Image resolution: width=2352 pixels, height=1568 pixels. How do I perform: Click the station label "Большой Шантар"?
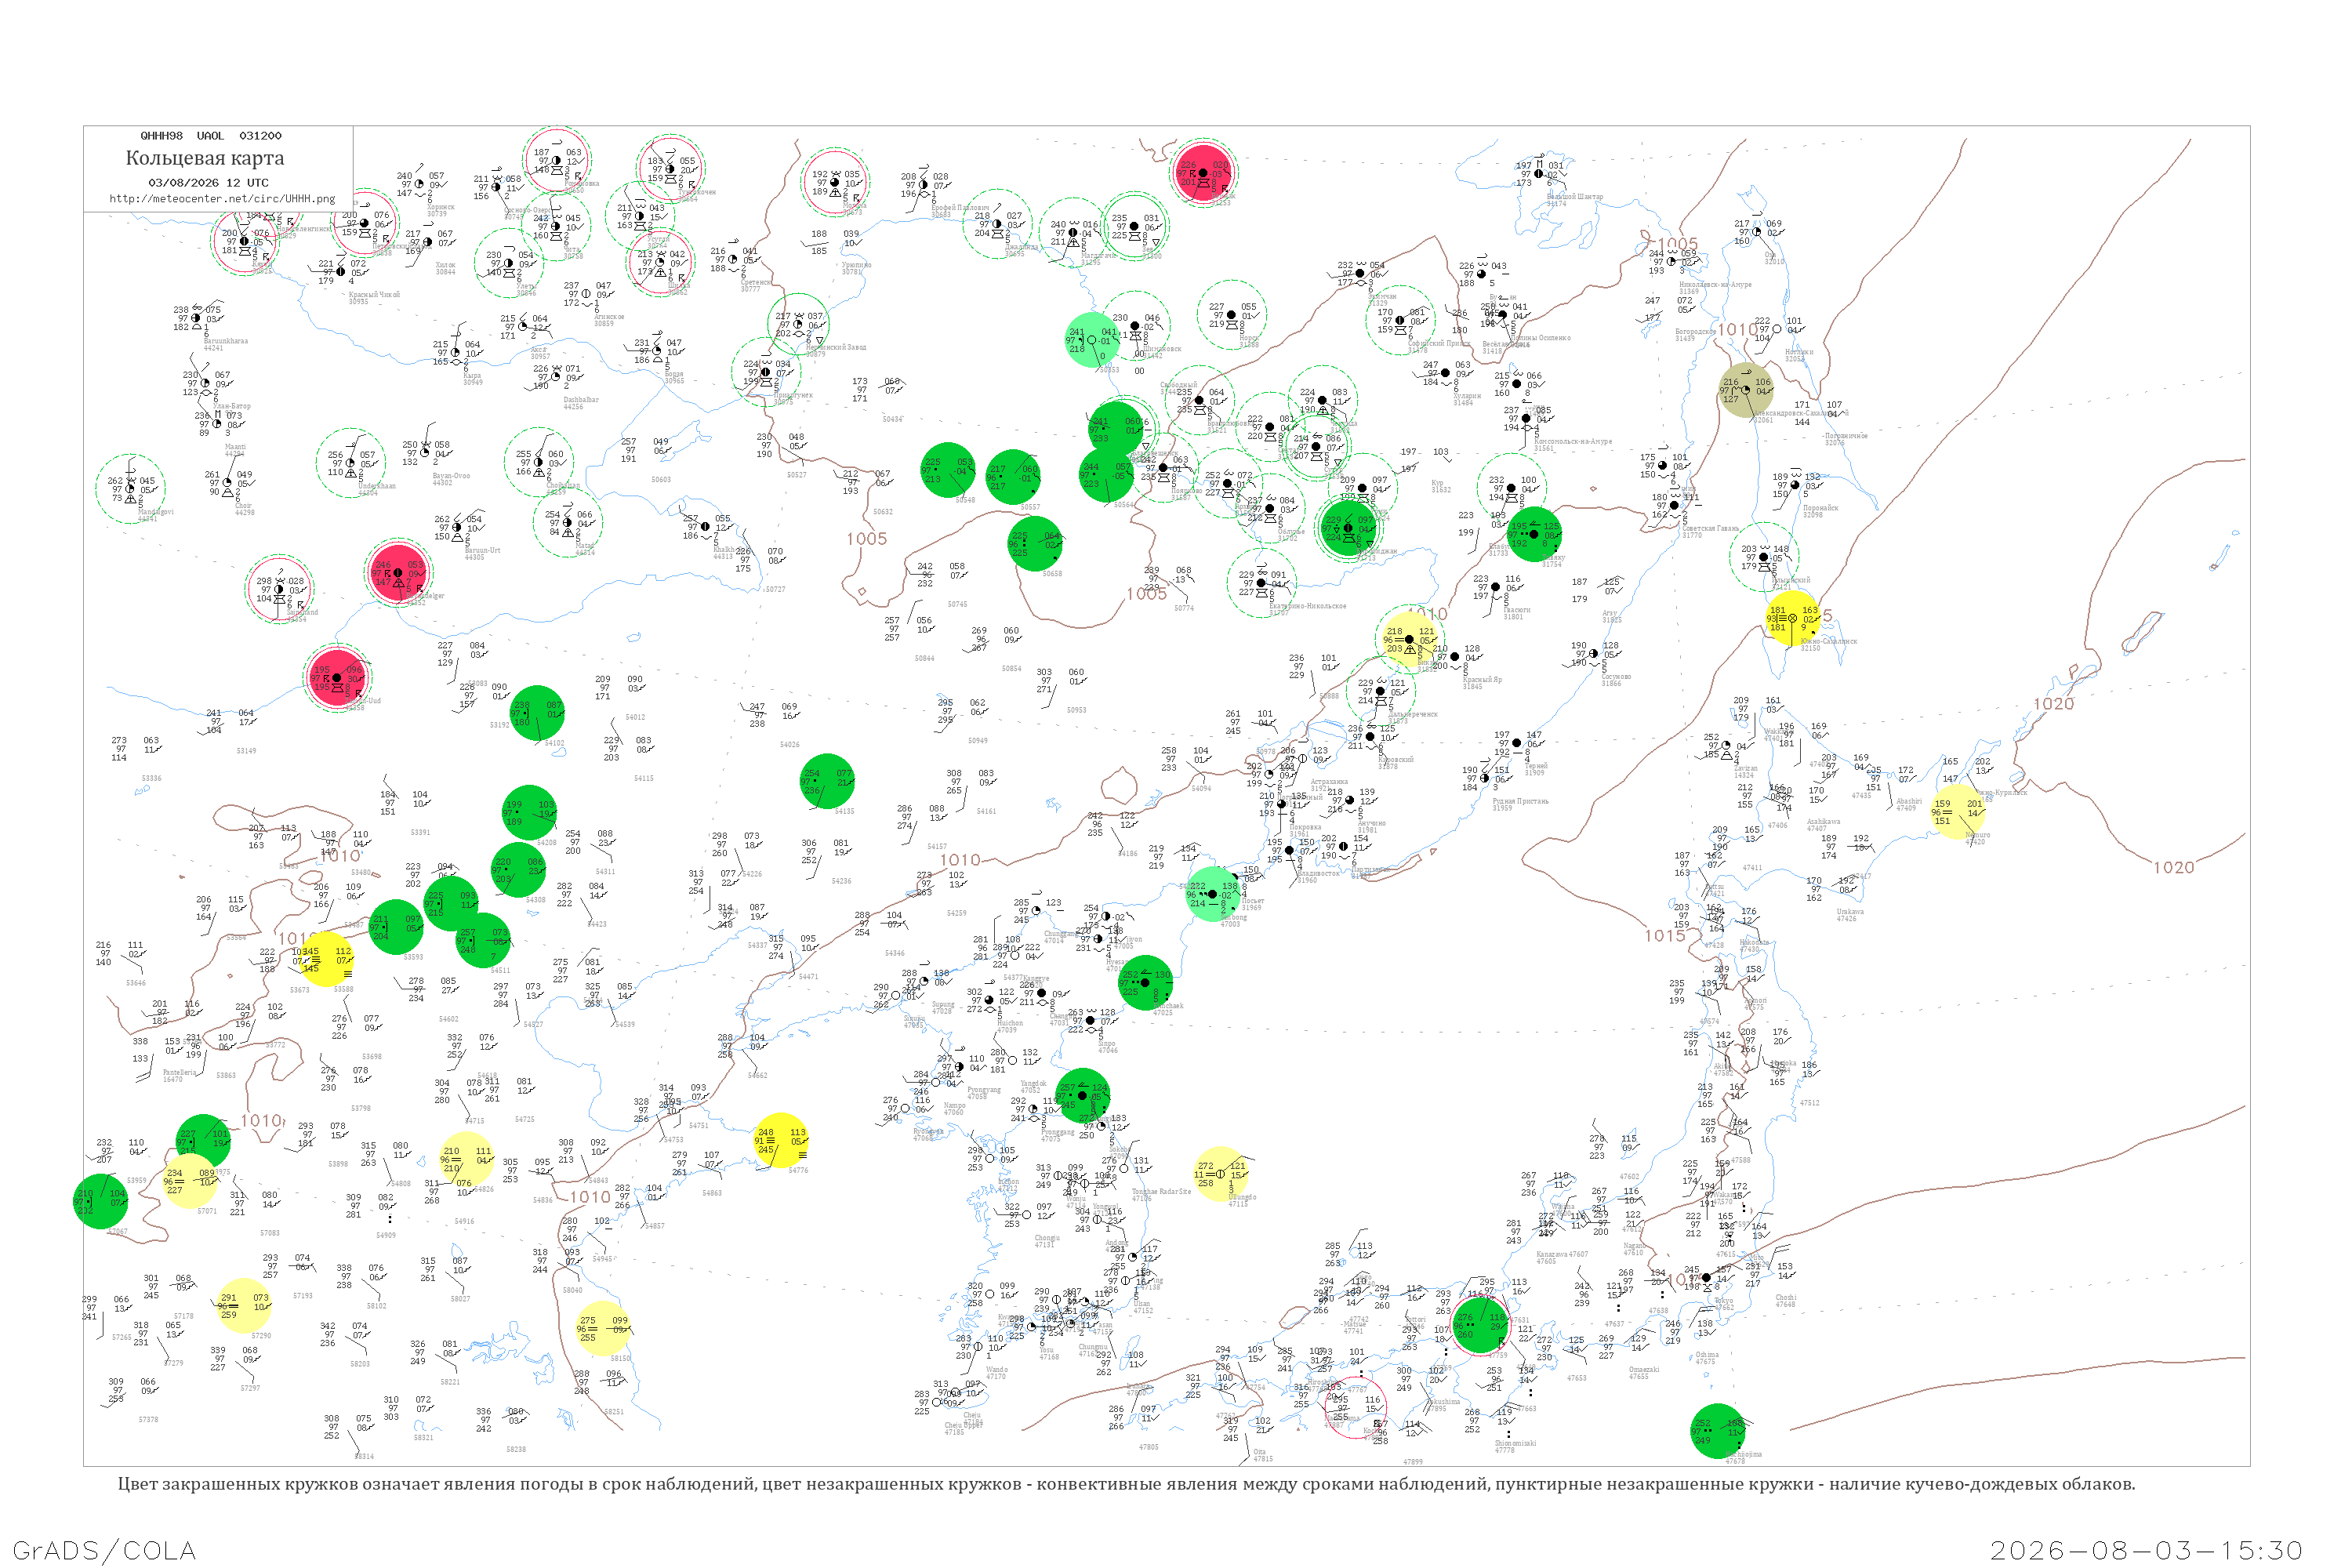pos(1575,197)
